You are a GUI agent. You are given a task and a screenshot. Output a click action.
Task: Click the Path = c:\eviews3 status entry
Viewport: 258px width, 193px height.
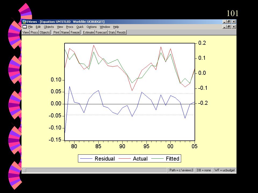click(181, 170)
